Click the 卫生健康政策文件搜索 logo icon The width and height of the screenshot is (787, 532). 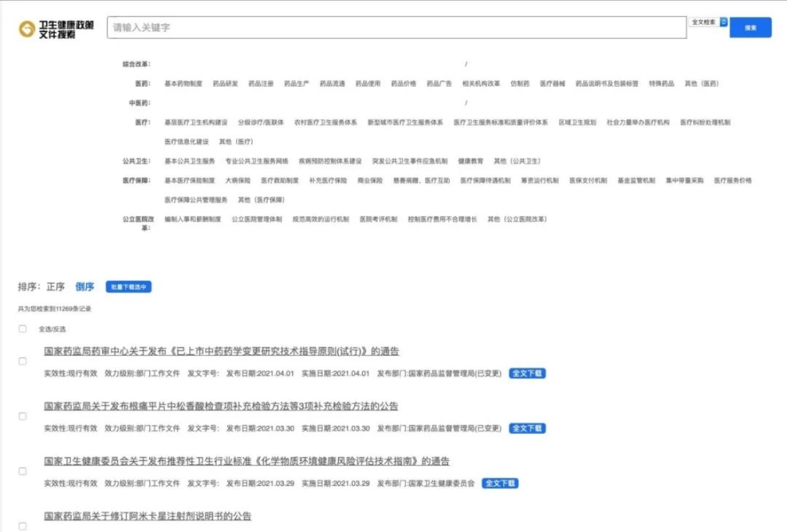click(26, 29)
